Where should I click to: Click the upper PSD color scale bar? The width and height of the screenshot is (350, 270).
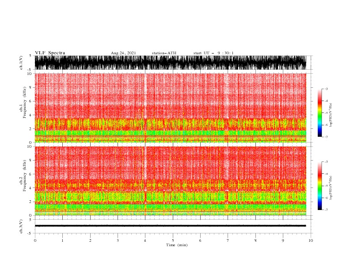pos(320,113)
